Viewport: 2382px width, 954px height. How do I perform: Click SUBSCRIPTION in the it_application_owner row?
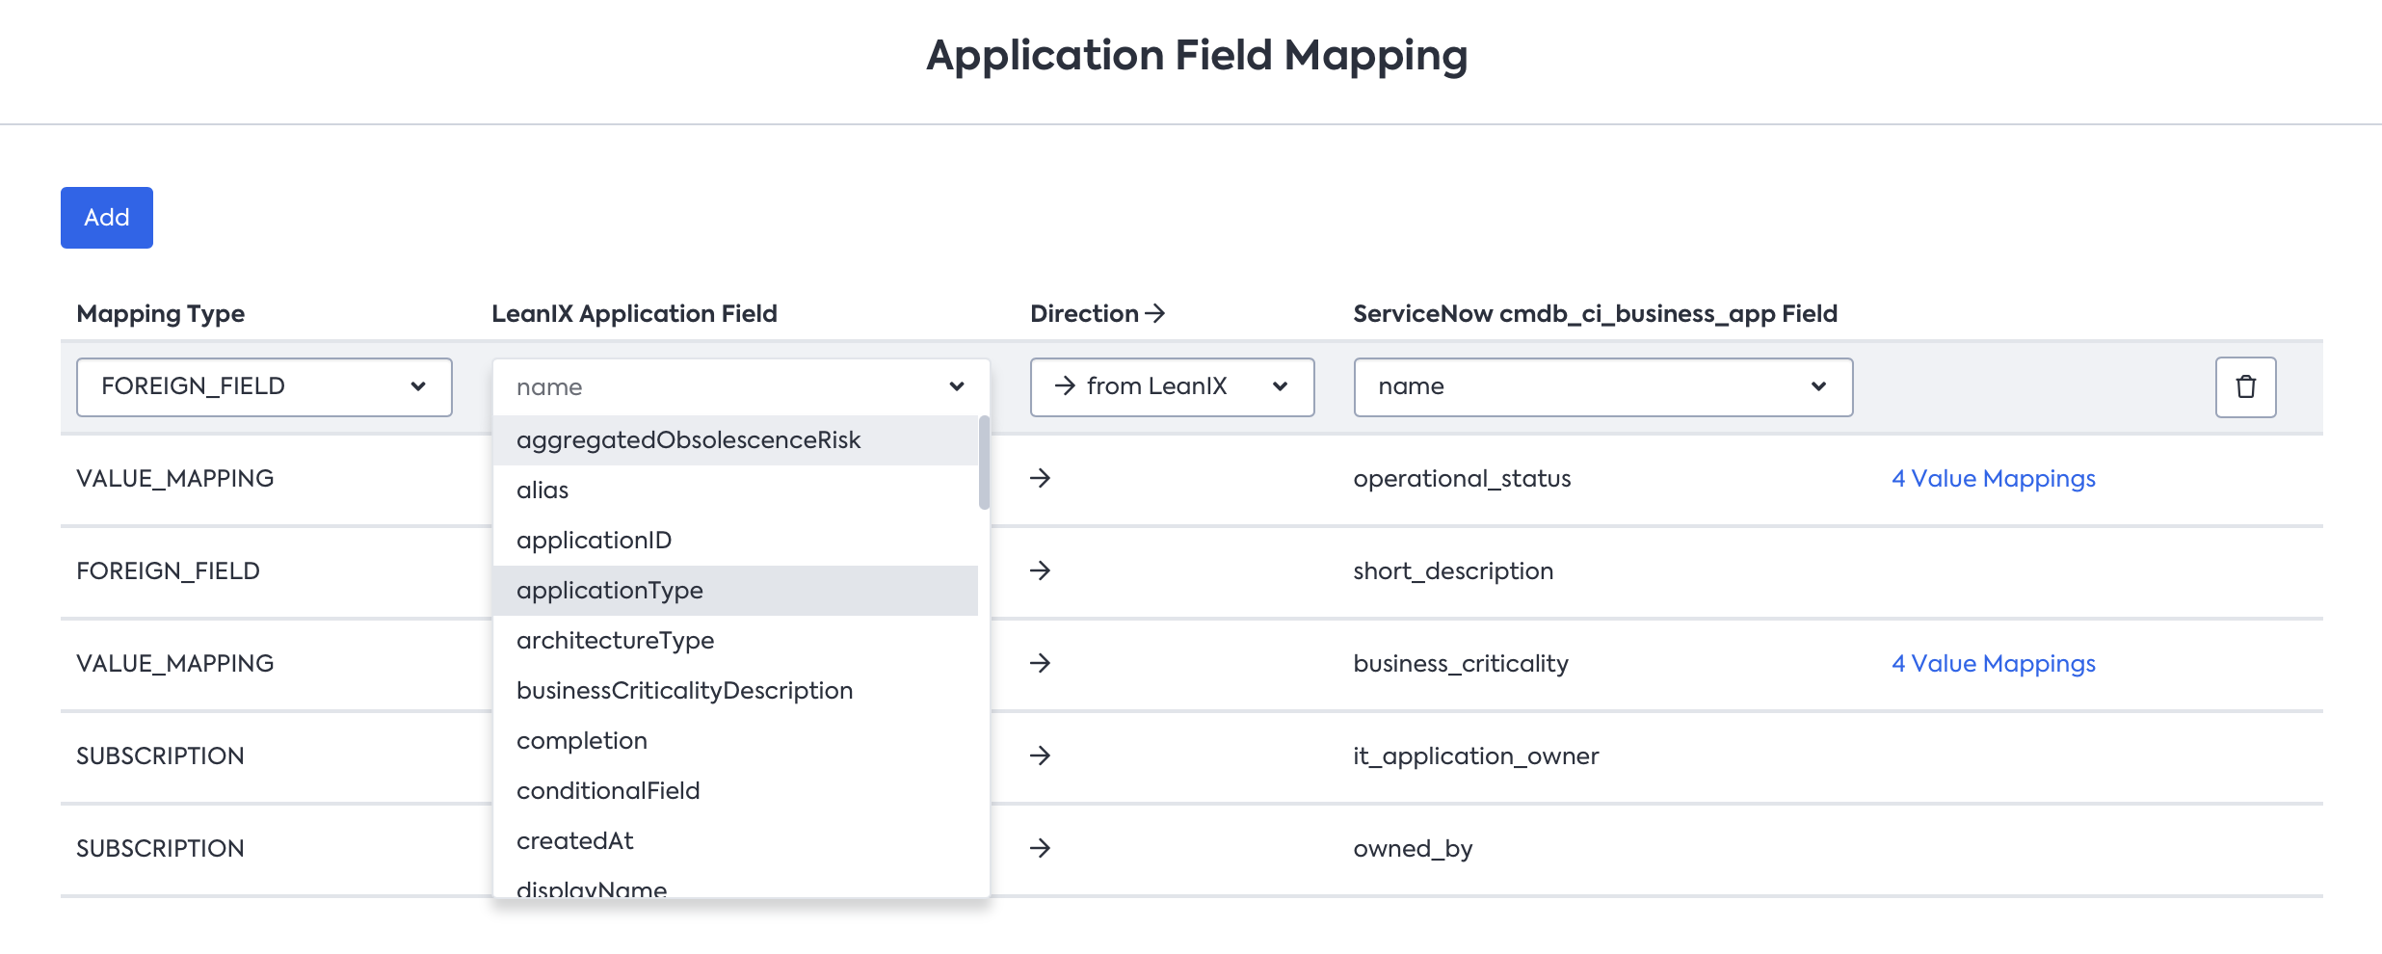point(160,756)
